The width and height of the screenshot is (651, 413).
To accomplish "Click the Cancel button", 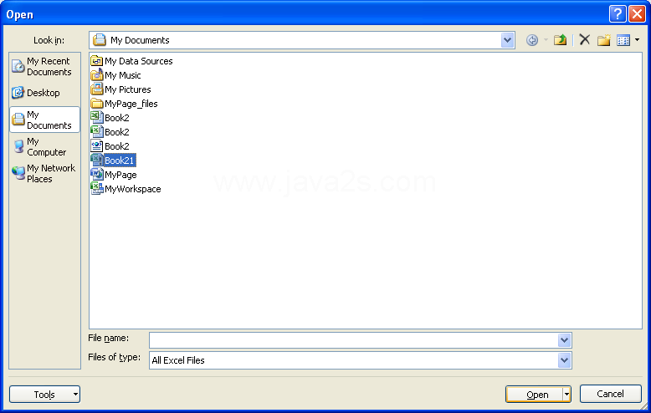I will click(610, 394).
